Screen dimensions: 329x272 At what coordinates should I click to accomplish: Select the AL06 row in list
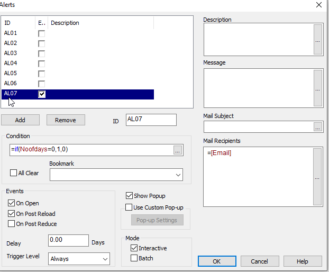78,84
